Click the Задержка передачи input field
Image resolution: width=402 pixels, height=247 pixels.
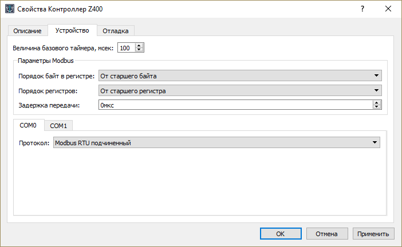pos(235,105)
